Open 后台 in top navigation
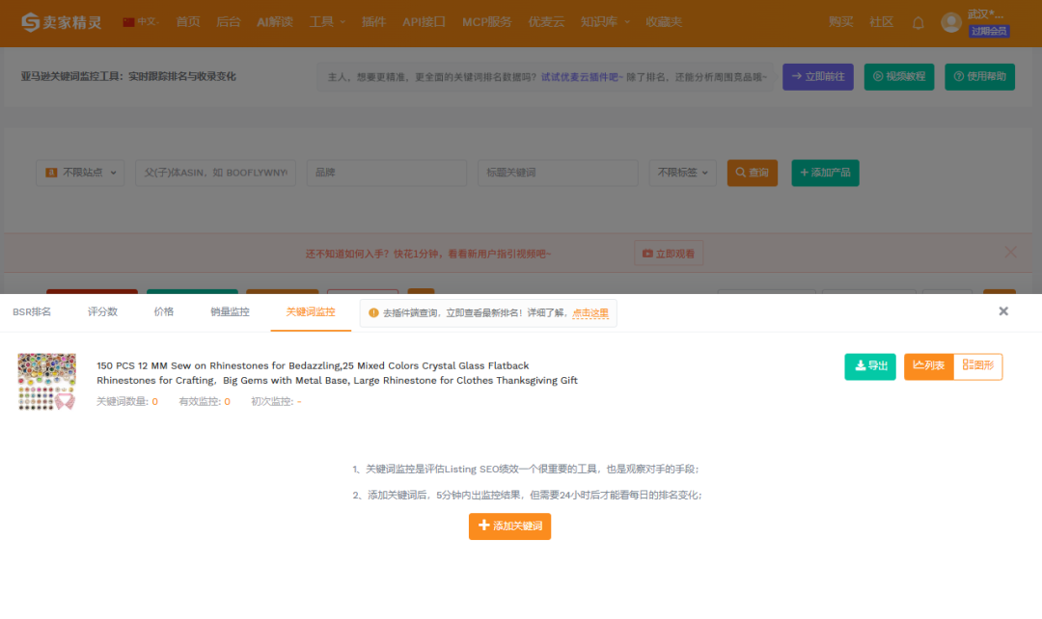This screenshot has height=619, width=1042. click(x=228, y=22)
